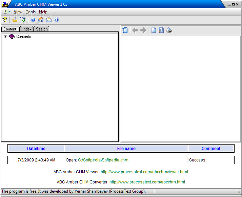Select the Contents tree item label
242x197 pixels.
tap(23, 37)
